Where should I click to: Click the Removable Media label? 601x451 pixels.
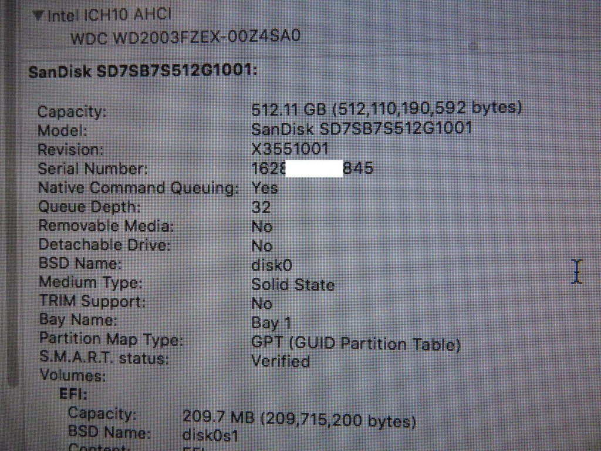coord(106,226)
